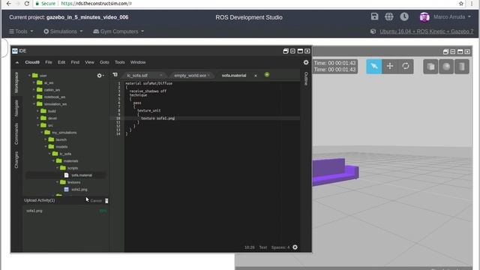
Task: Select the materials folder
Action: click(70, 160)
